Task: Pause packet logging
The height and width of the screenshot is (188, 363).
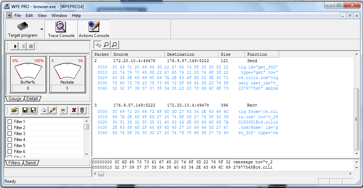Action: (23, 46)
